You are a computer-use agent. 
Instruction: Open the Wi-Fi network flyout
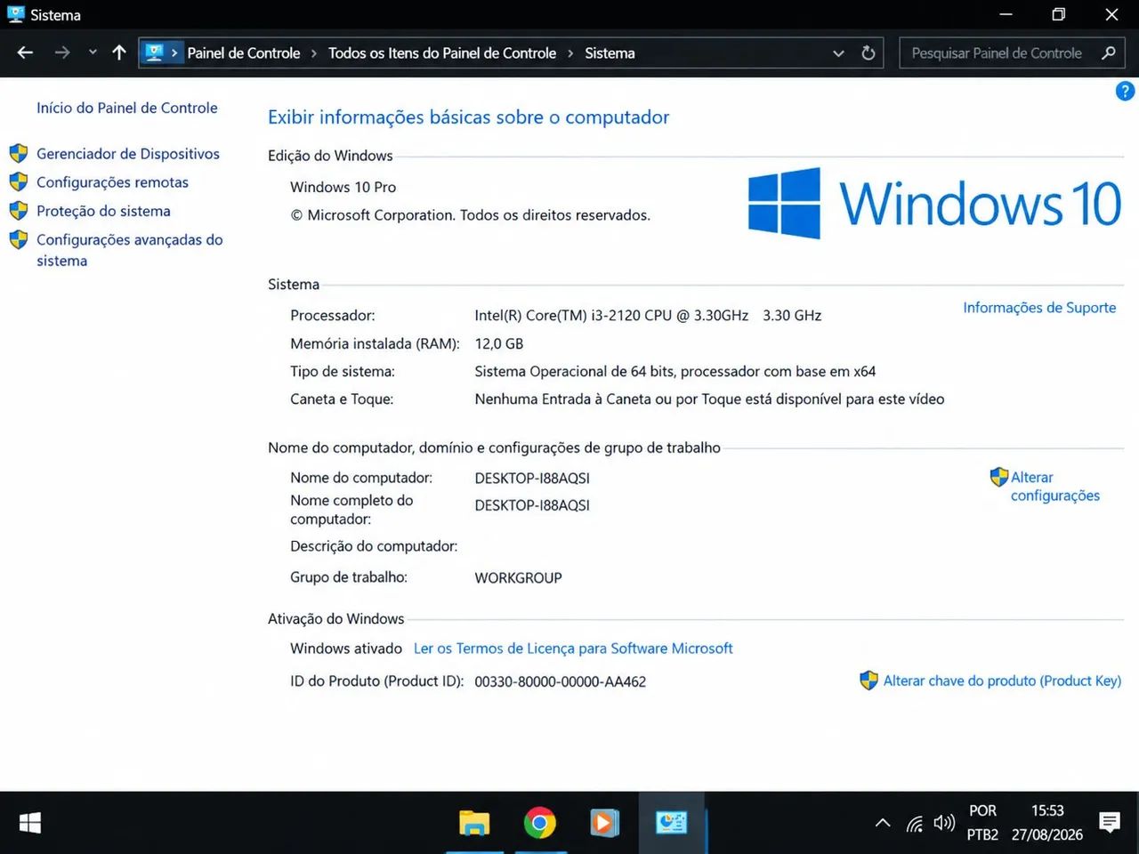click(x=915, y=823)
